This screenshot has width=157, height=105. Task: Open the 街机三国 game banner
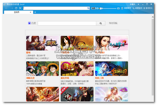coord(112,69)
